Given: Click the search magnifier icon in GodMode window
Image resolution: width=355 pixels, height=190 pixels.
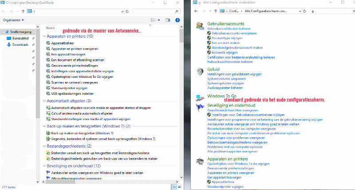Looking at the screenshot, I should tap(177, 12).
